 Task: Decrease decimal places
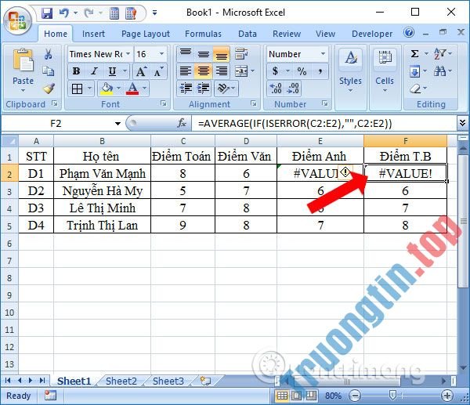[292, 89]
